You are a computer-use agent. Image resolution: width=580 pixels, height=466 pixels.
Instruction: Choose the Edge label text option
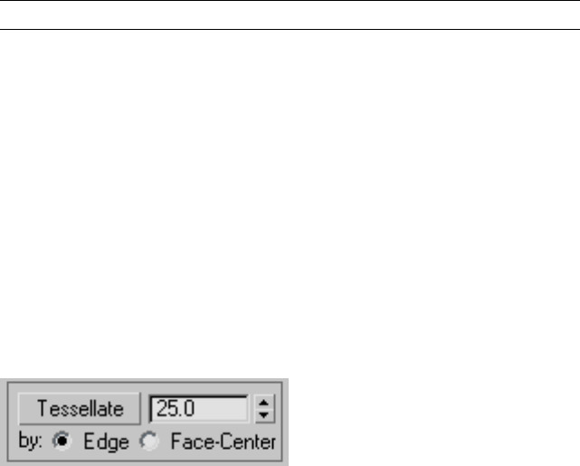point(106,442)
